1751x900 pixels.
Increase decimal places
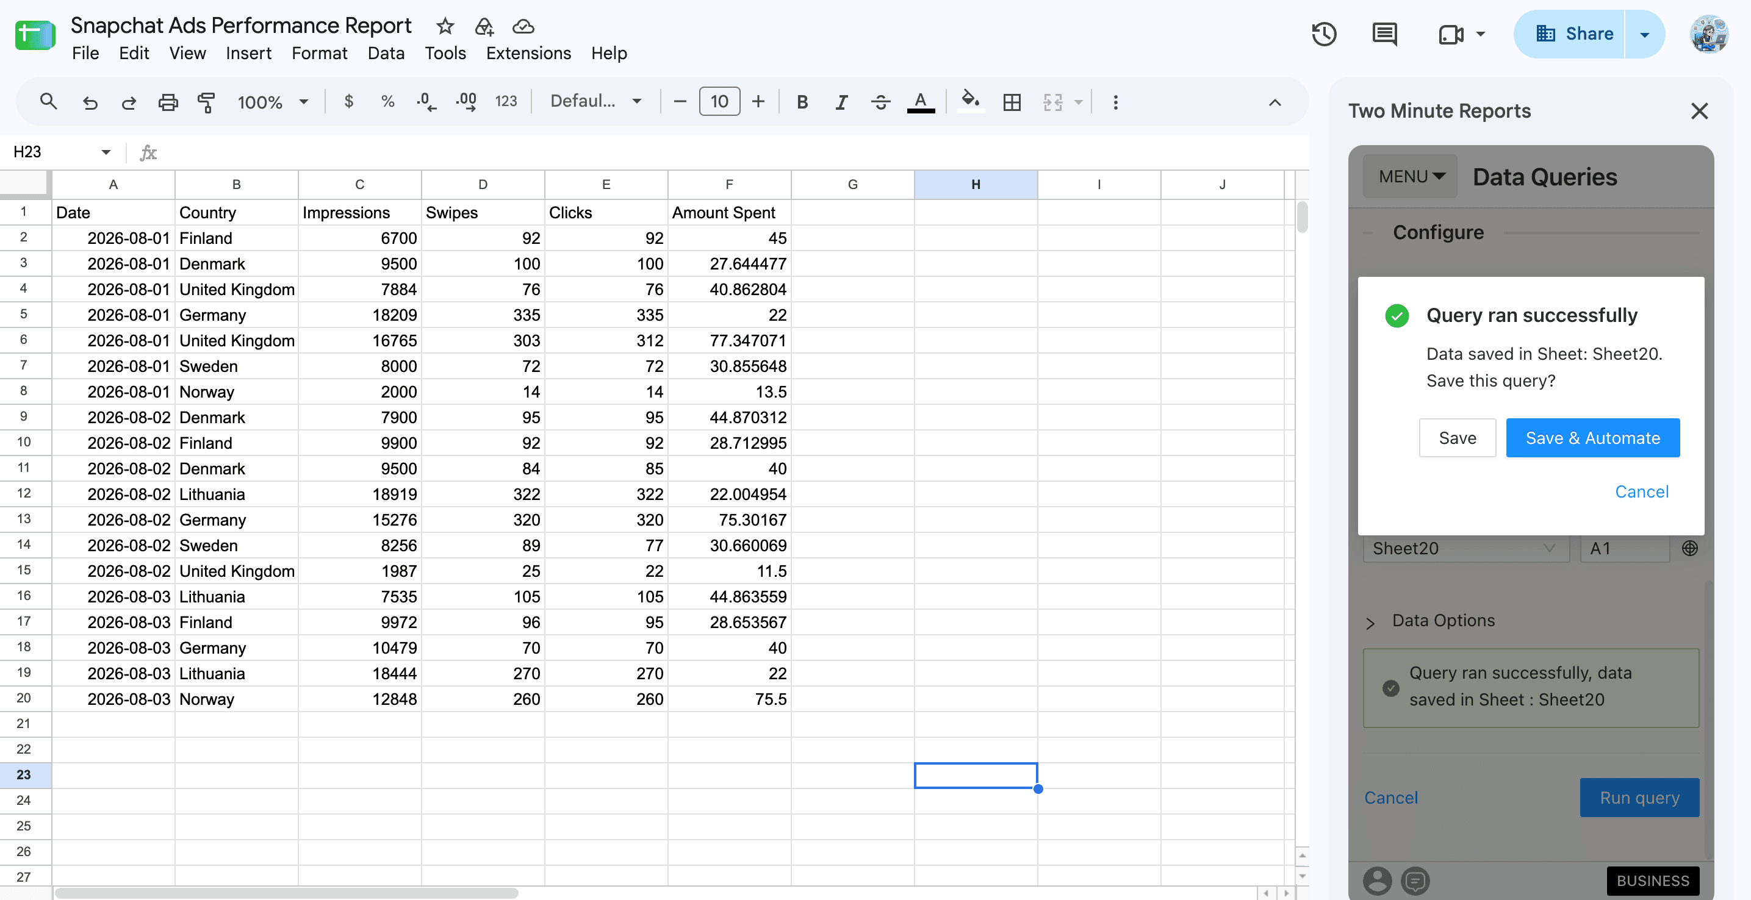[466, 102]
